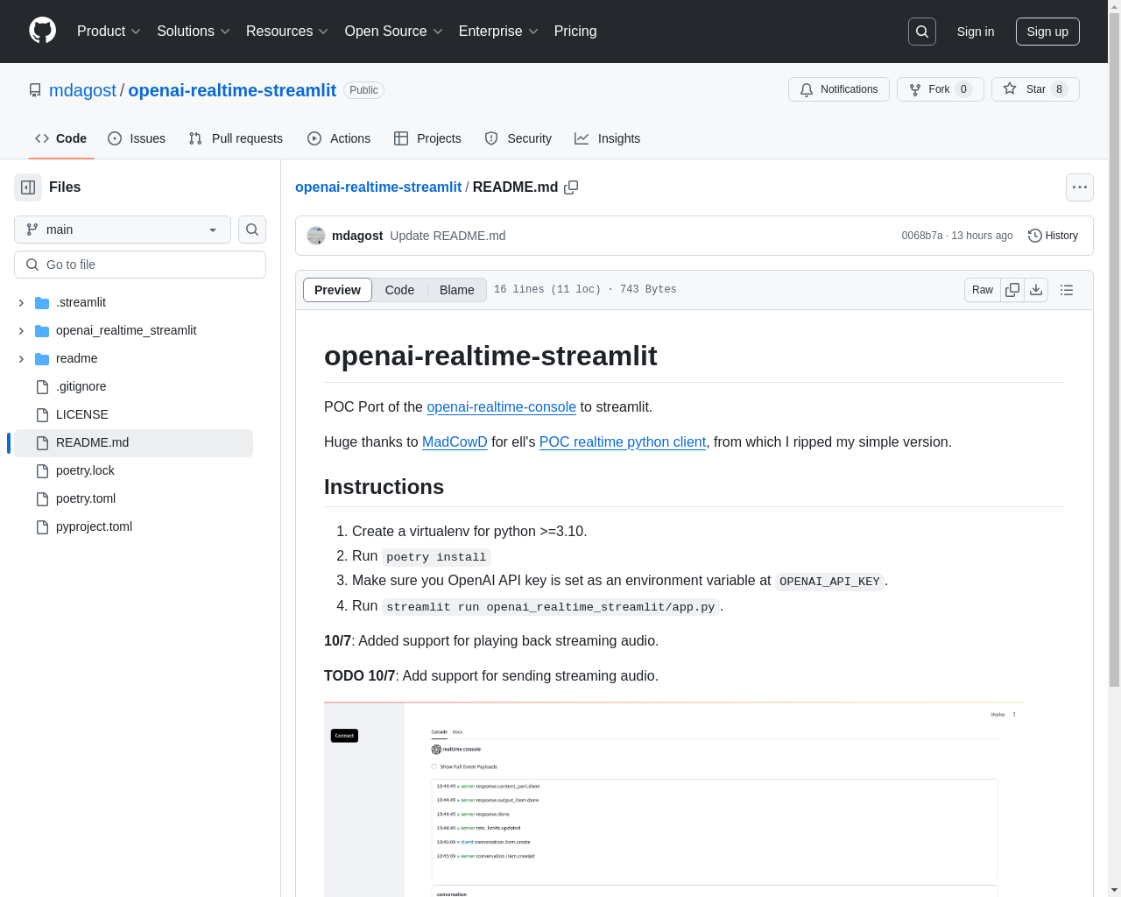The image size is (1121, 897).
Task: Copy the README.md file path
Action: tap(571, 187)
